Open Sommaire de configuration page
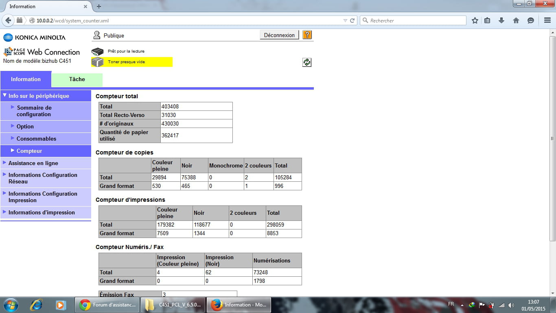 34,111
